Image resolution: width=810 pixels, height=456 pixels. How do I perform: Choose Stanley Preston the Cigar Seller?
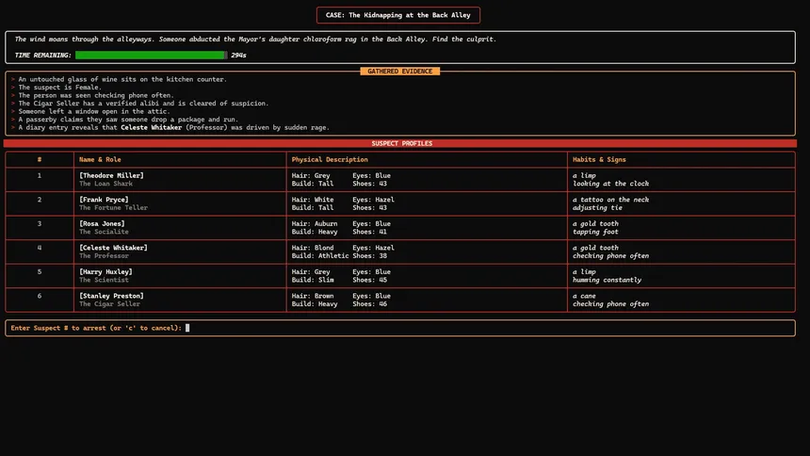pyautogui.click(x=113, y=296)
